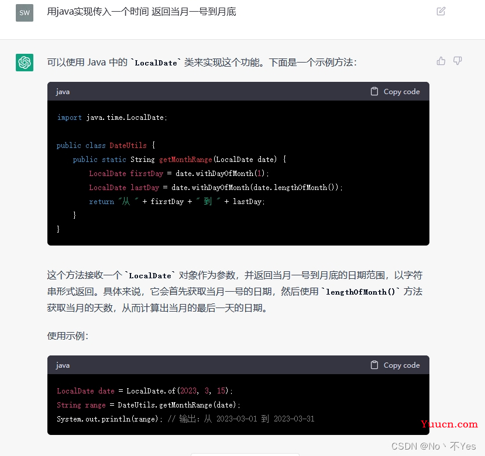Click the getMonthRange method name
The width and height of the screenshot is (485, 456).
[x=185, y=160]
